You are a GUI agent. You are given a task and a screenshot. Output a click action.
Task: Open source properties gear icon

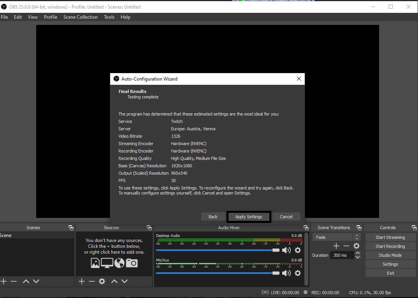coord(102,281)
